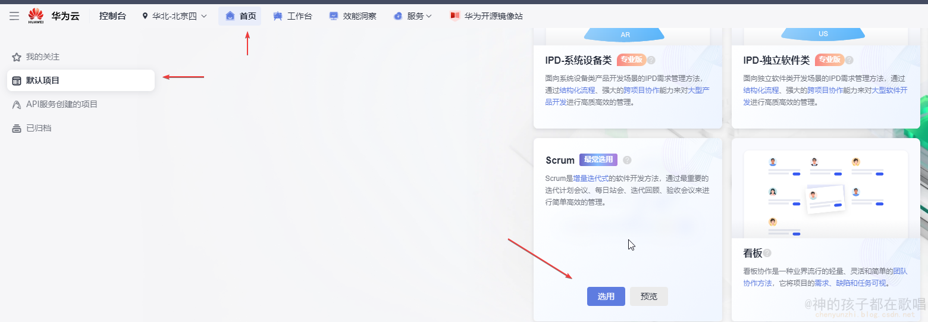Click the 首页 home icon
928x322 pixels.
click(x=230, y=16)
